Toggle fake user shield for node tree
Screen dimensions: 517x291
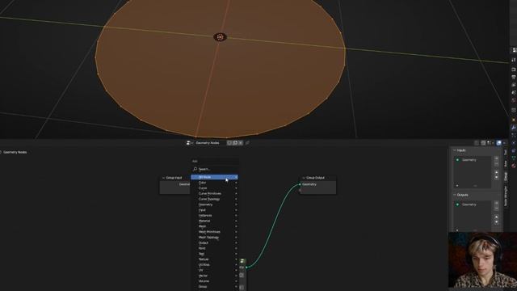click(x=229, y=143)
